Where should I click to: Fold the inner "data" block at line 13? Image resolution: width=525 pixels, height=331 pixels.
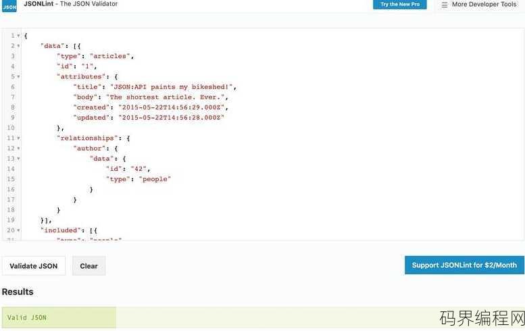coord(18,159)
